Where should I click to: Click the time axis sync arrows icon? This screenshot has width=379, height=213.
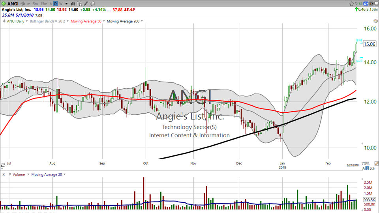point(3,165)
